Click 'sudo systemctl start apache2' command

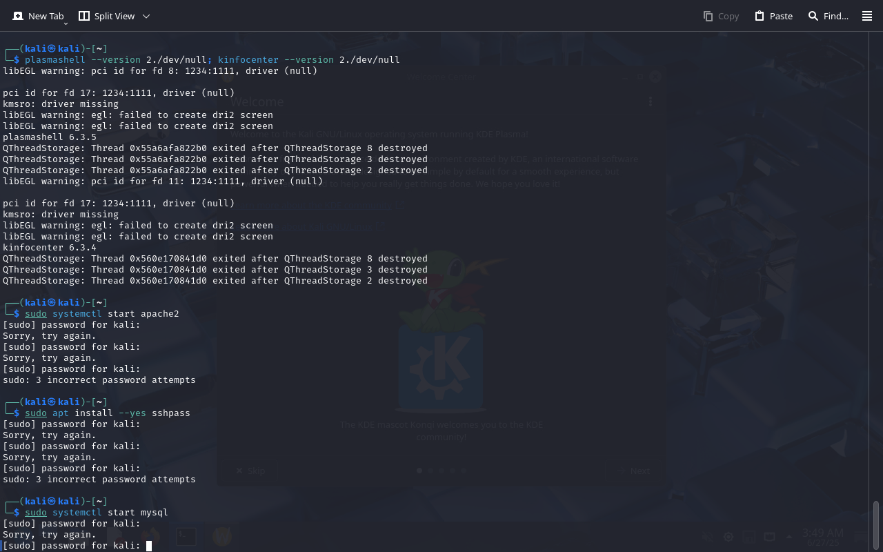coord(102,314)
